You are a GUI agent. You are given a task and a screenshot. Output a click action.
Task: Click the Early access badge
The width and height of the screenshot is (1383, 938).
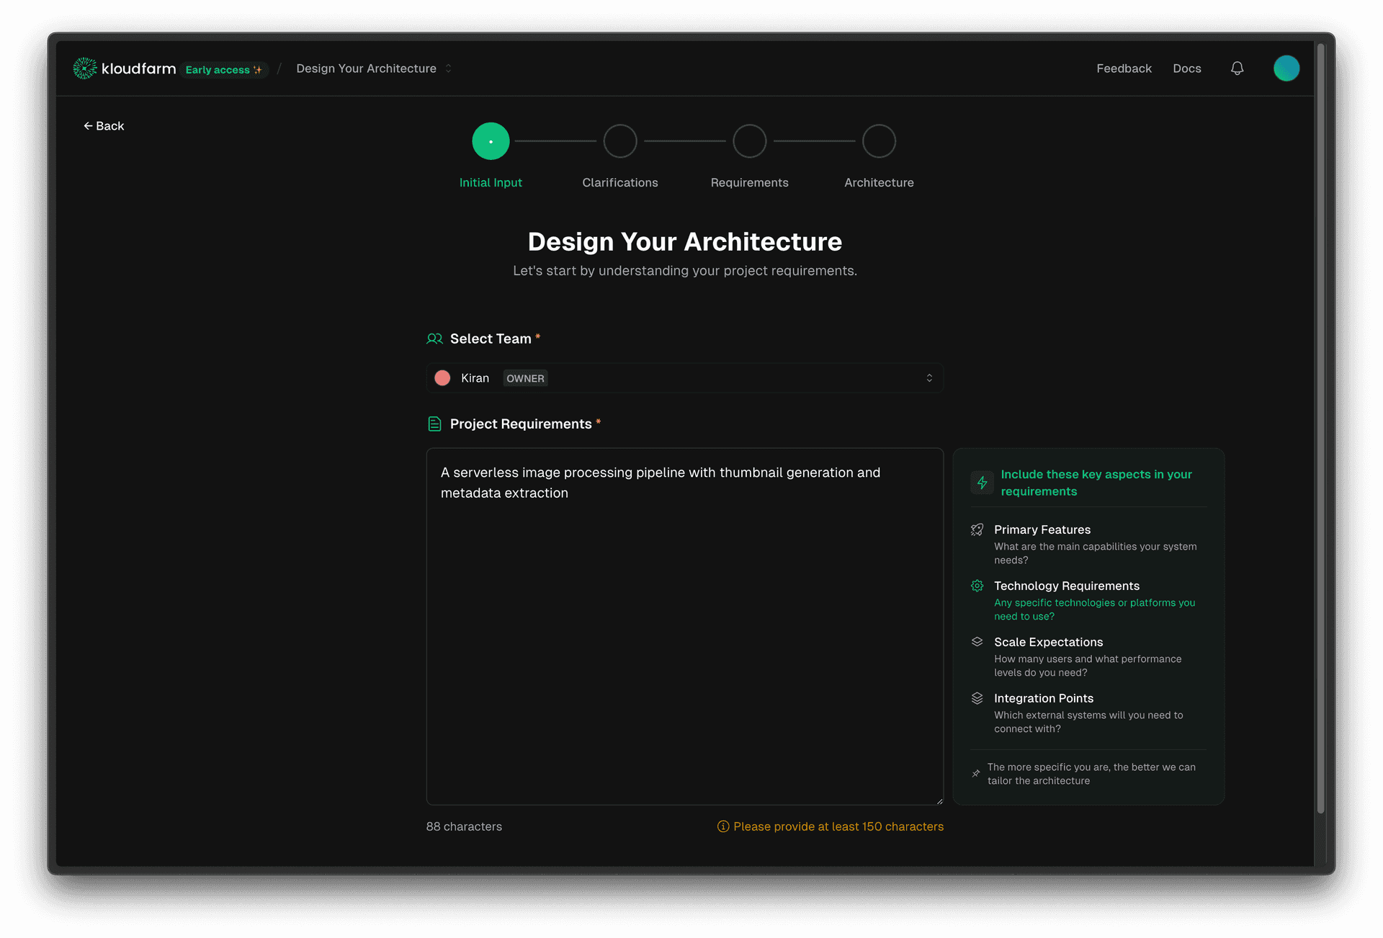224,69
